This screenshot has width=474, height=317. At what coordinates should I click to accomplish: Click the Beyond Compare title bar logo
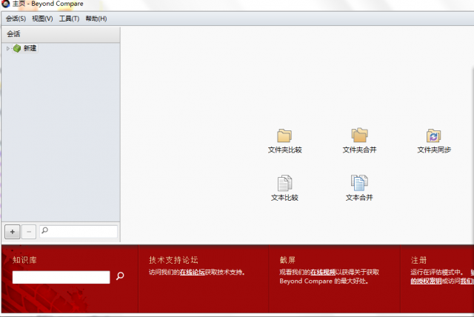coord(5,4)
